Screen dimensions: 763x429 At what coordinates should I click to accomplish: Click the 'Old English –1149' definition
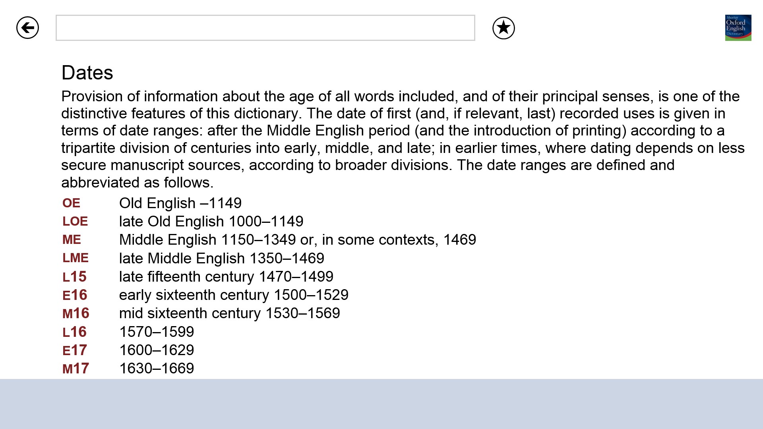180,203
